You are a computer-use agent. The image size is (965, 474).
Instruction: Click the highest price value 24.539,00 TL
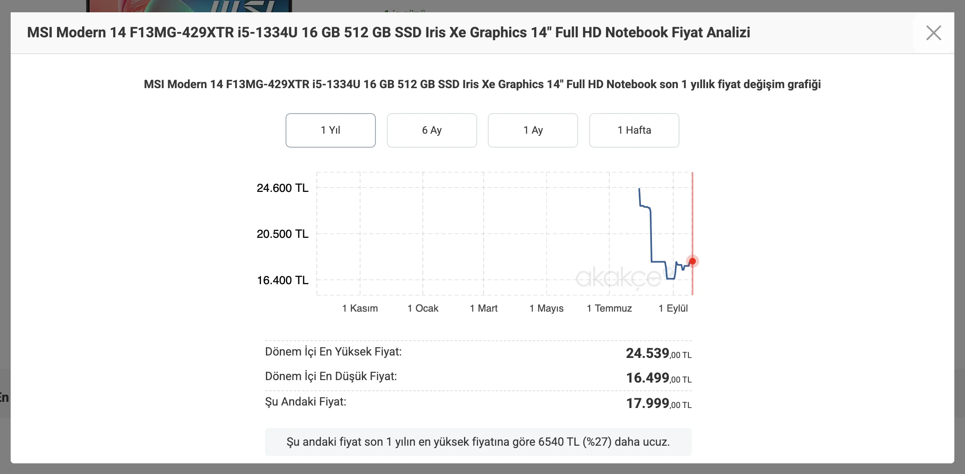(658, 353)
